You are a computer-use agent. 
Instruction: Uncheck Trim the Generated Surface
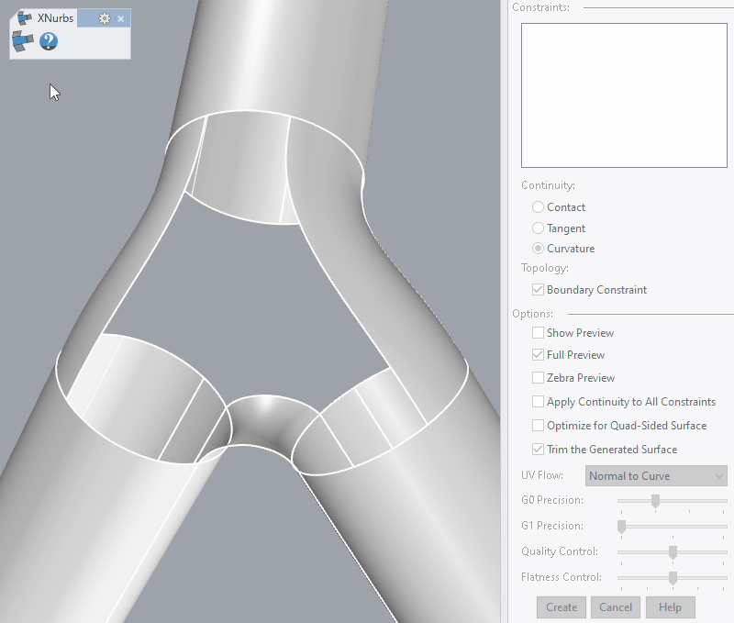coord(539,450)
